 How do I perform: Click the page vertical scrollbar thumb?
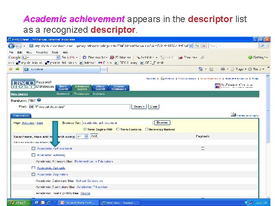(268, 110)
